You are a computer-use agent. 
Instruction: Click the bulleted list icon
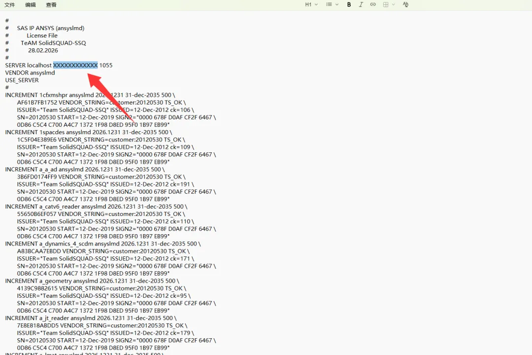pos(329,5)
